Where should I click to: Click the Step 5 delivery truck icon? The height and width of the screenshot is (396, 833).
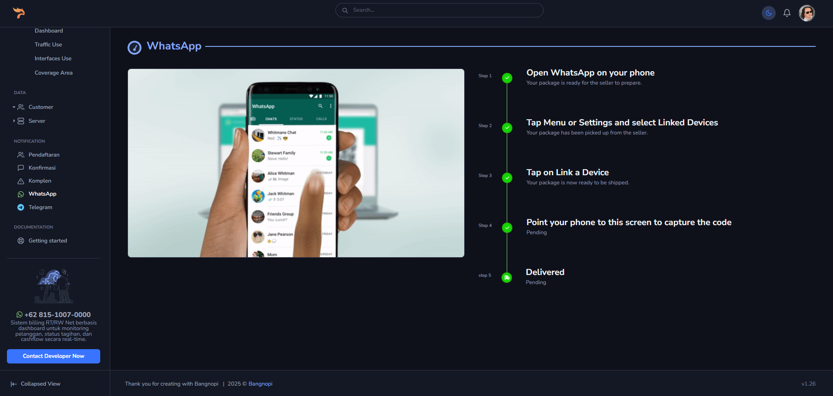click(507, 278)
